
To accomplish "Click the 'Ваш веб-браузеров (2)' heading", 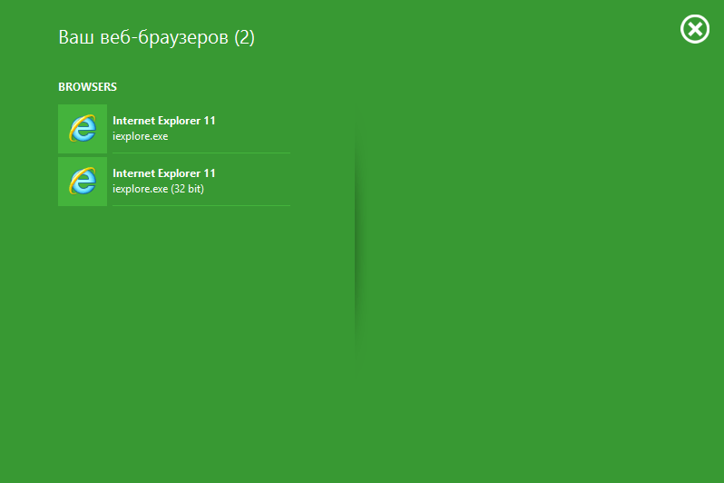I will (x=157, y=37).
